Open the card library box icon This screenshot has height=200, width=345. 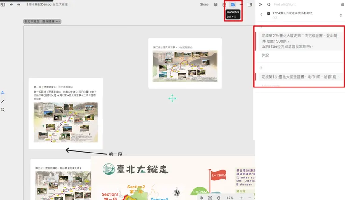click(x=215, y=4)
